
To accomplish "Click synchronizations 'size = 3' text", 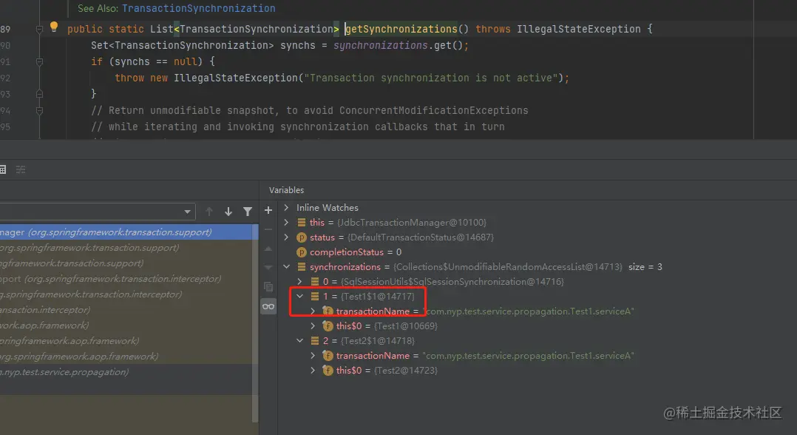I will 645,266.
